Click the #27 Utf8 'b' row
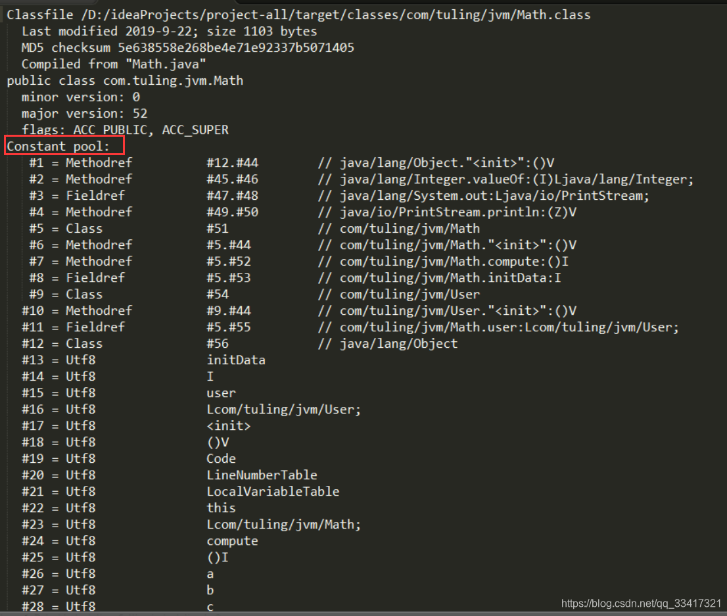The image size is (727, 616). tap(118, 590)
